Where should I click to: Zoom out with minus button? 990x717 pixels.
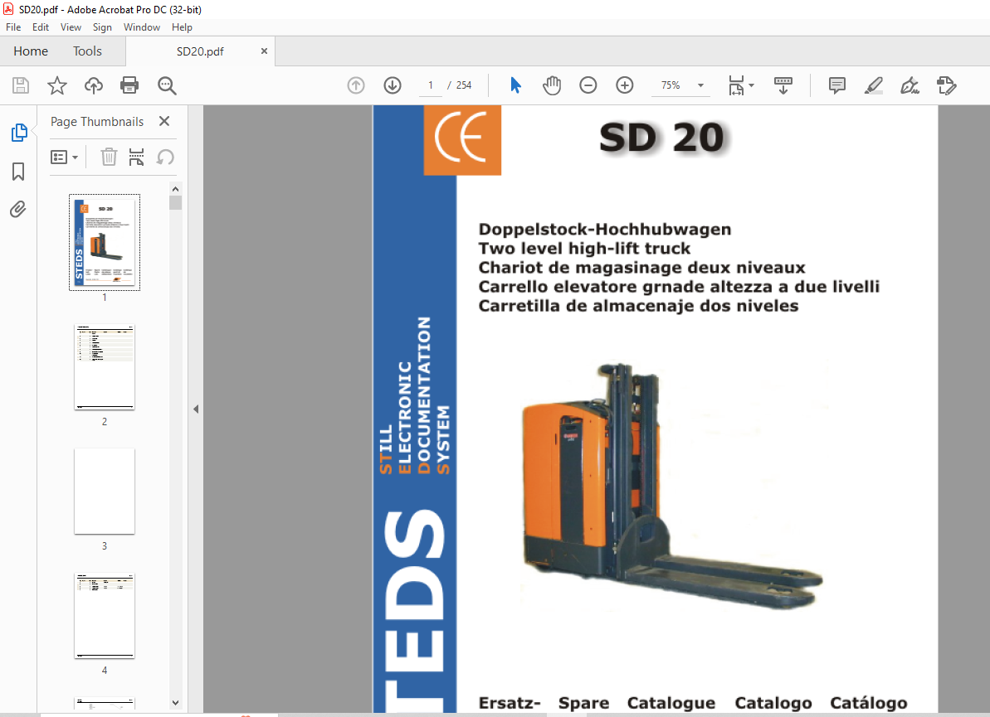(x=588, y=85)
